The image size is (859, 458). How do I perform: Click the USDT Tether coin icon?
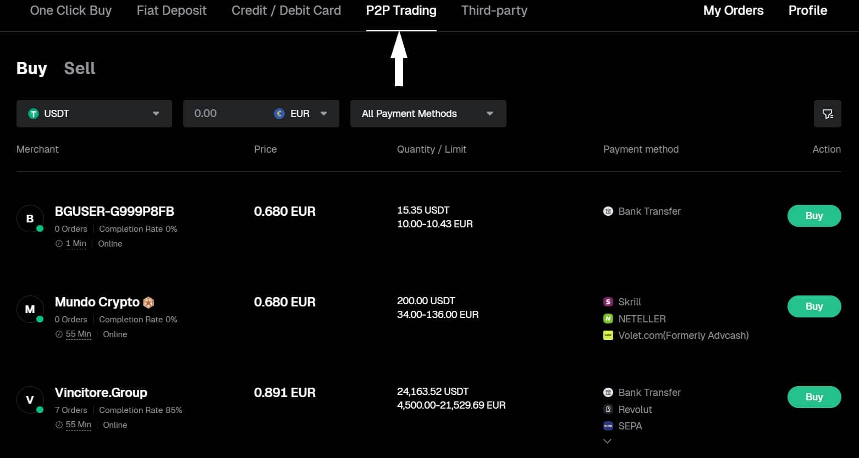pos(34,114)
